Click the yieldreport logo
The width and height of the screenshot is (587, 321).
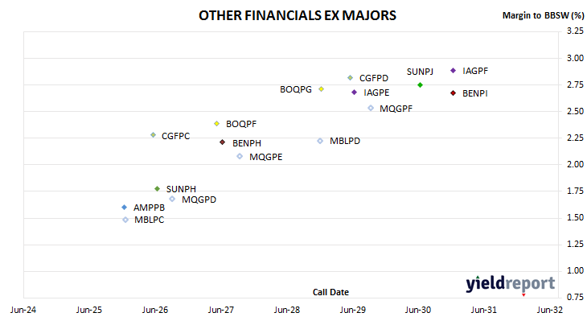coord(511,284)
